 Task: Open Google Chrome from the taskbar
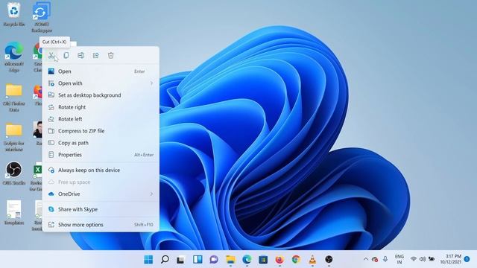pyautogui.click(x=296, y=260)
